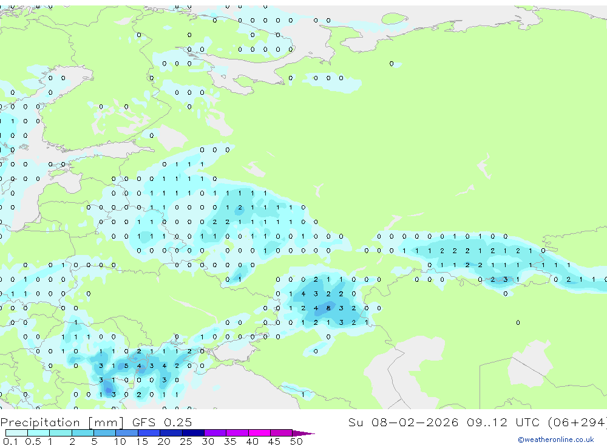Click the '15' legend scale label
The width and height of the screenshot is (607, 445).
pyautogui.click(x=141, y=441)
